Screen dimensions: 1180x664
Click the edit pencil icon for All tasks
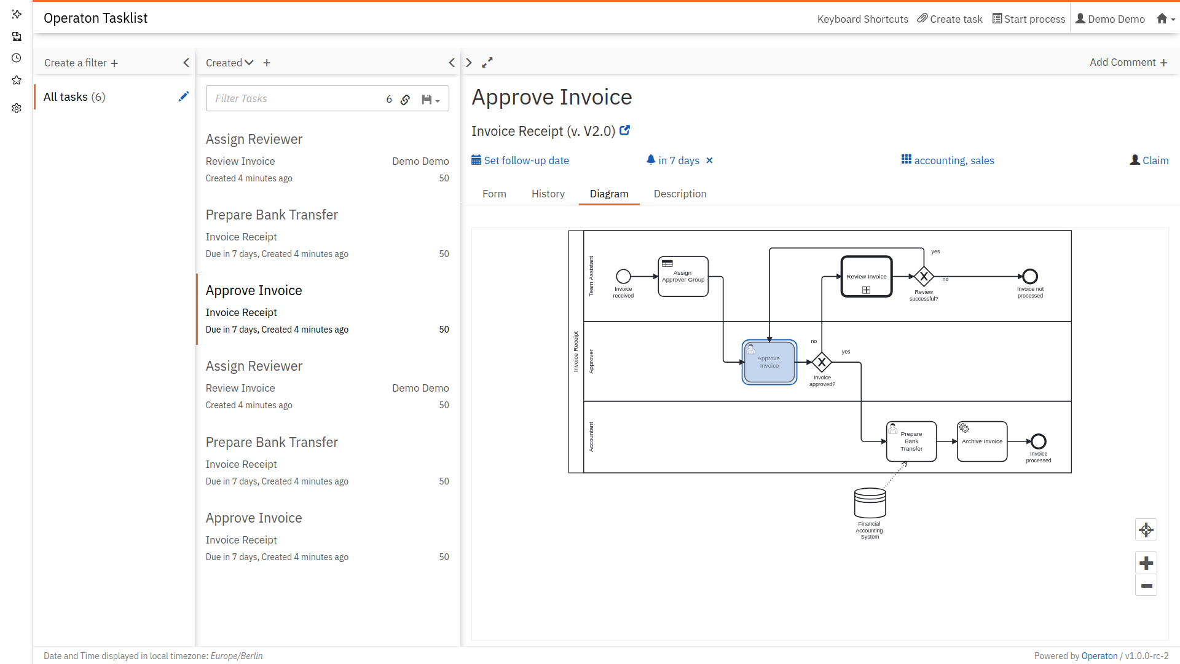pos(183,97)
